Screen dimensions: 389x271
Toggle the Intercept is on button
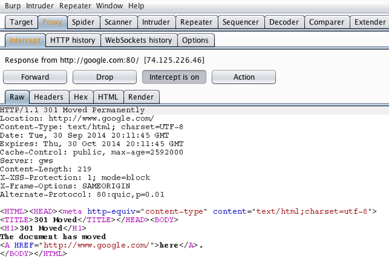[x=174, y=77]
